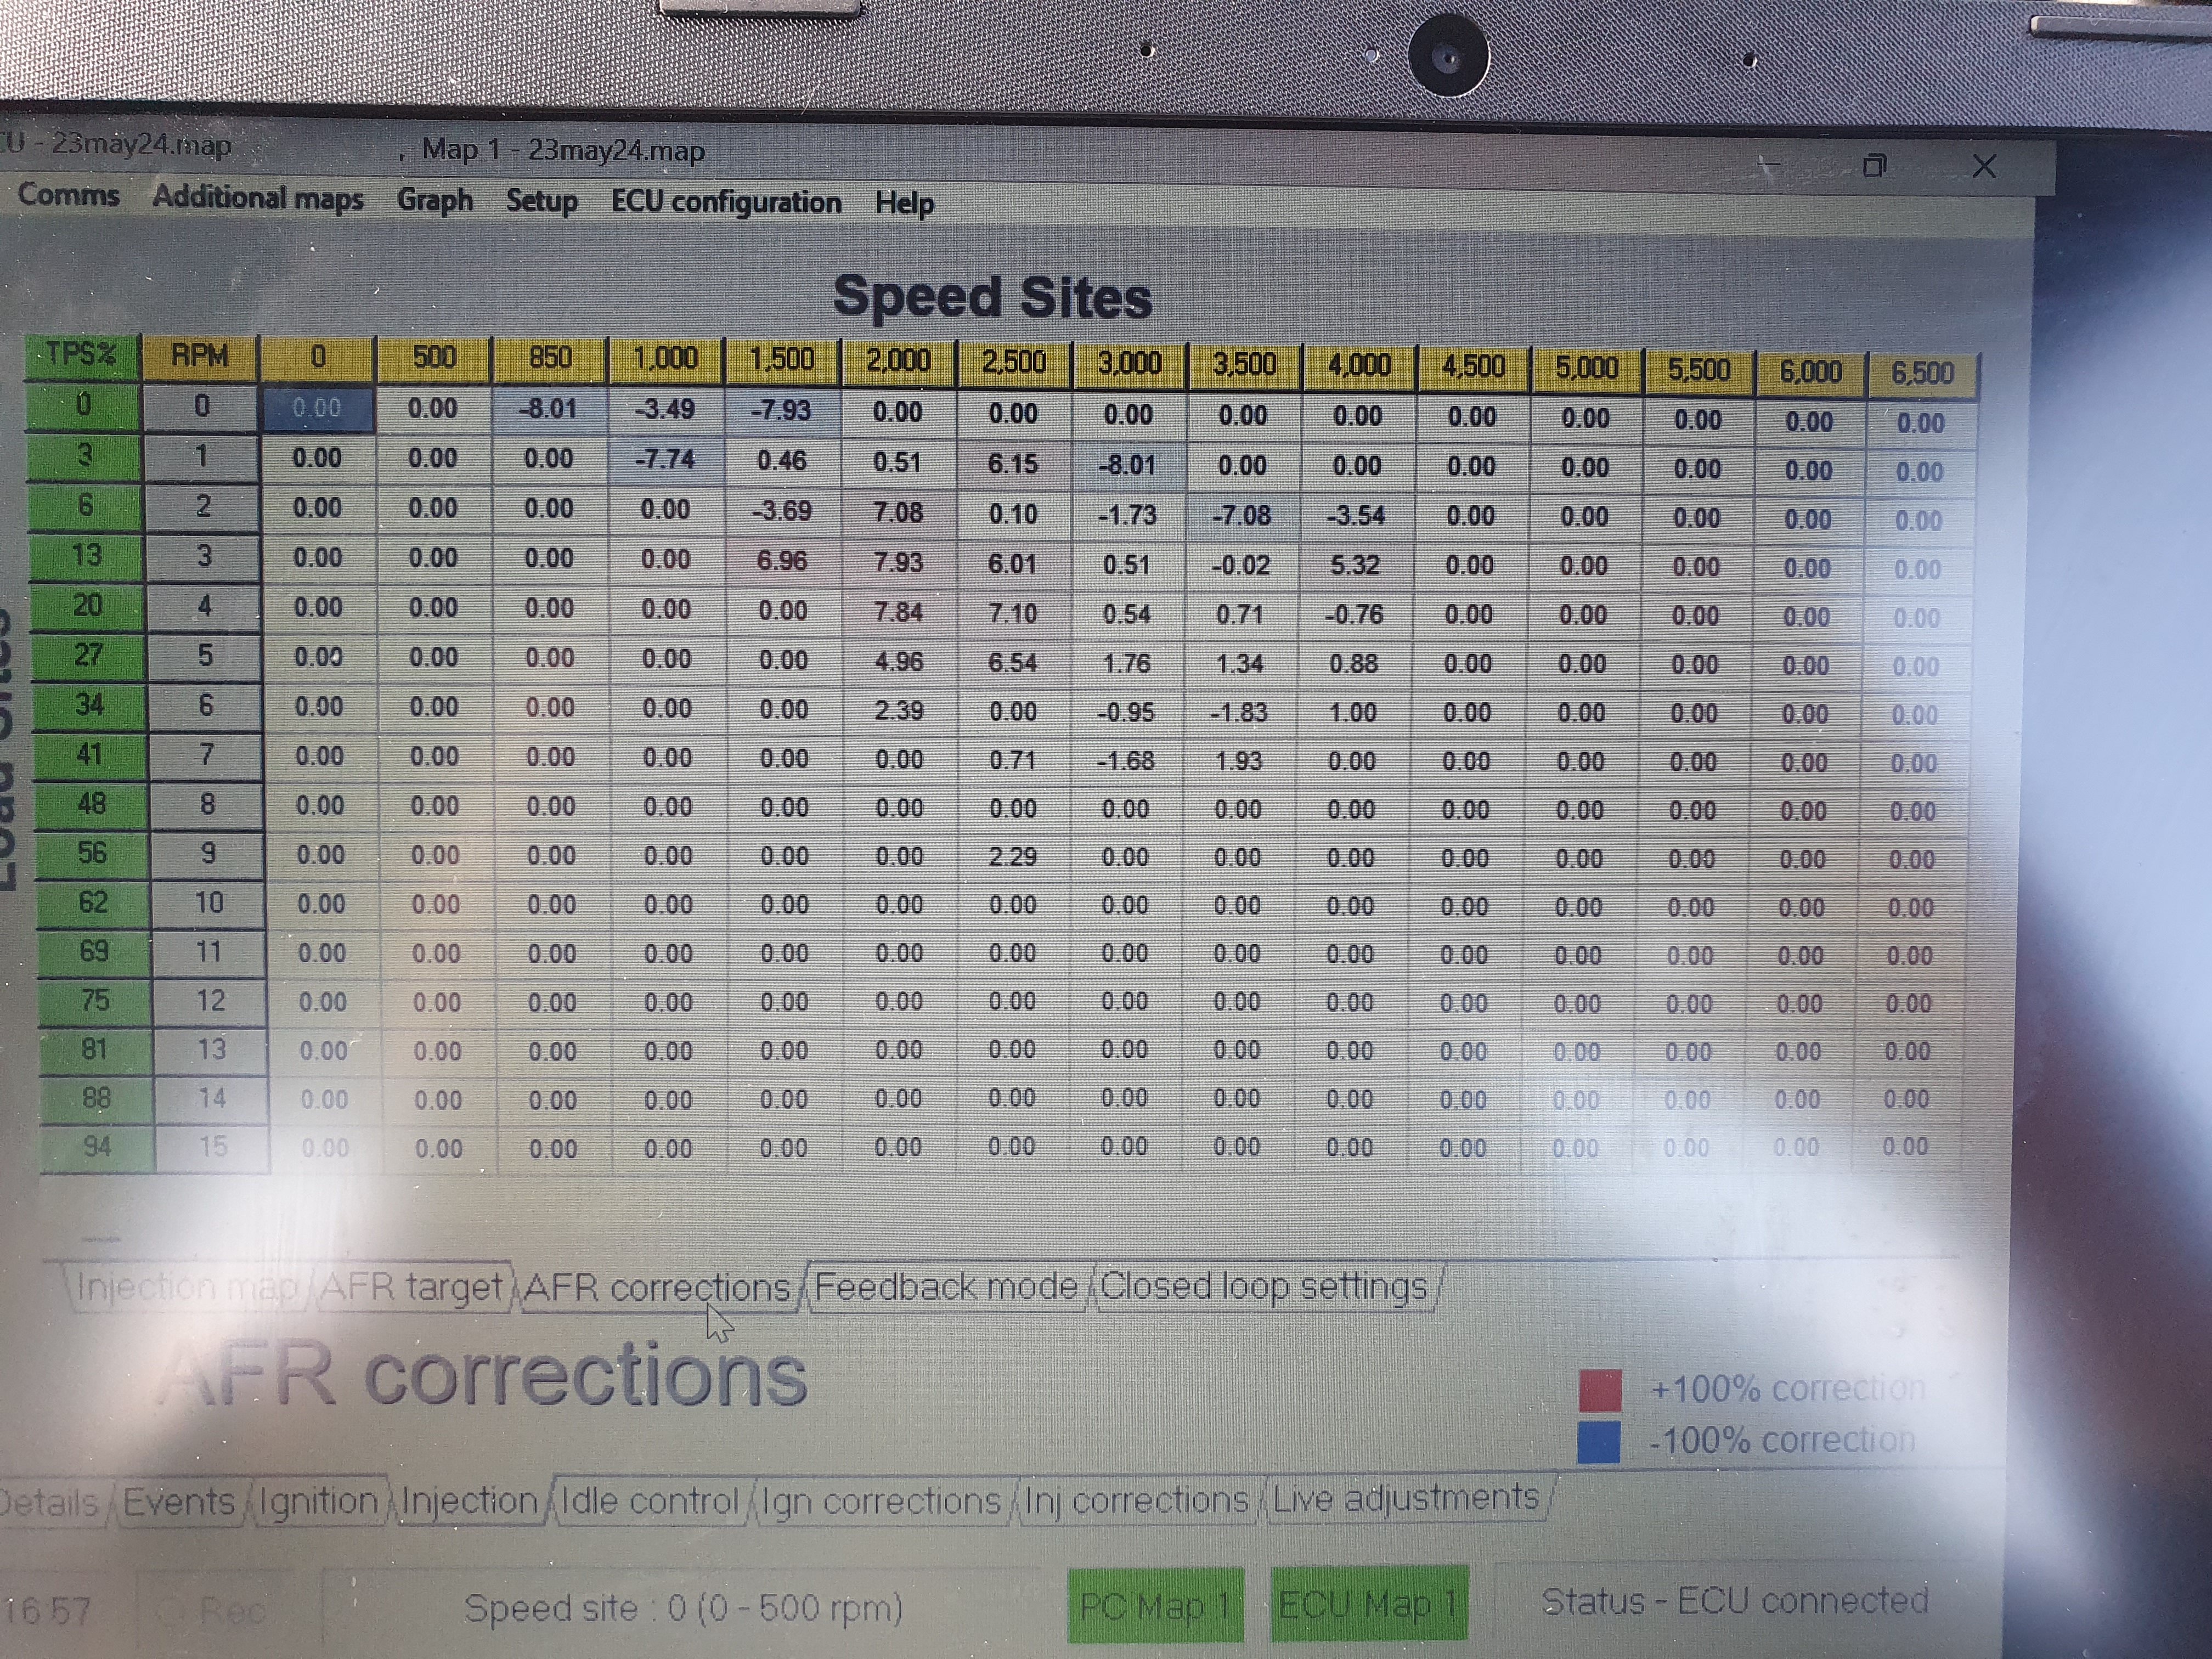The image size is (2212, 1659).
Task: Select the -7.08 cell in the 3,500 column
Action: tap(1241, 515)
